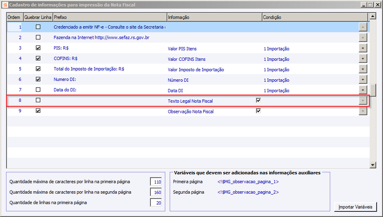Screen dimensions: 383x217
Task: Uncheck Quebrar Linha for Numero DI row
Action: pyautogui.click(x=38, y=79)
